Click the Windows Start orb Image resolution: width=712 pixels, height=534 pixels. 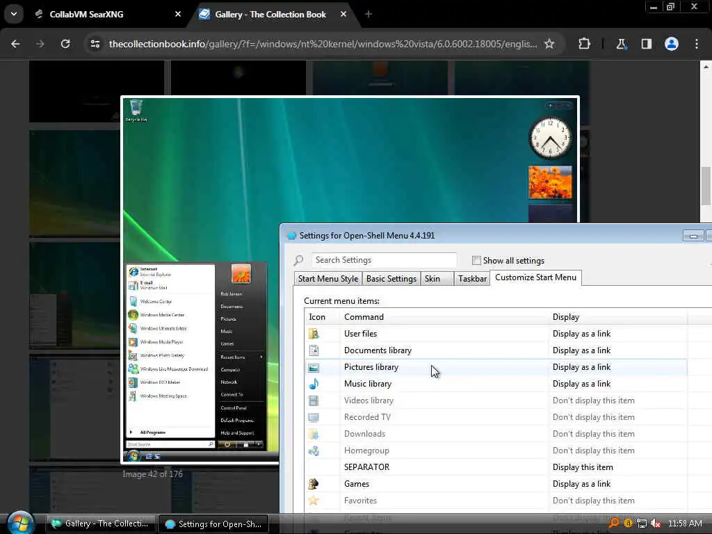tap(20, 522)
